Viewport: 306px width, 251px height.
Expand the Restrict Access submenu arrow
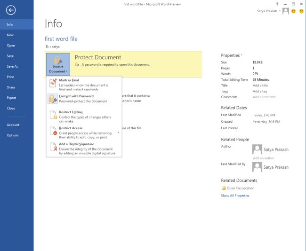118,133
